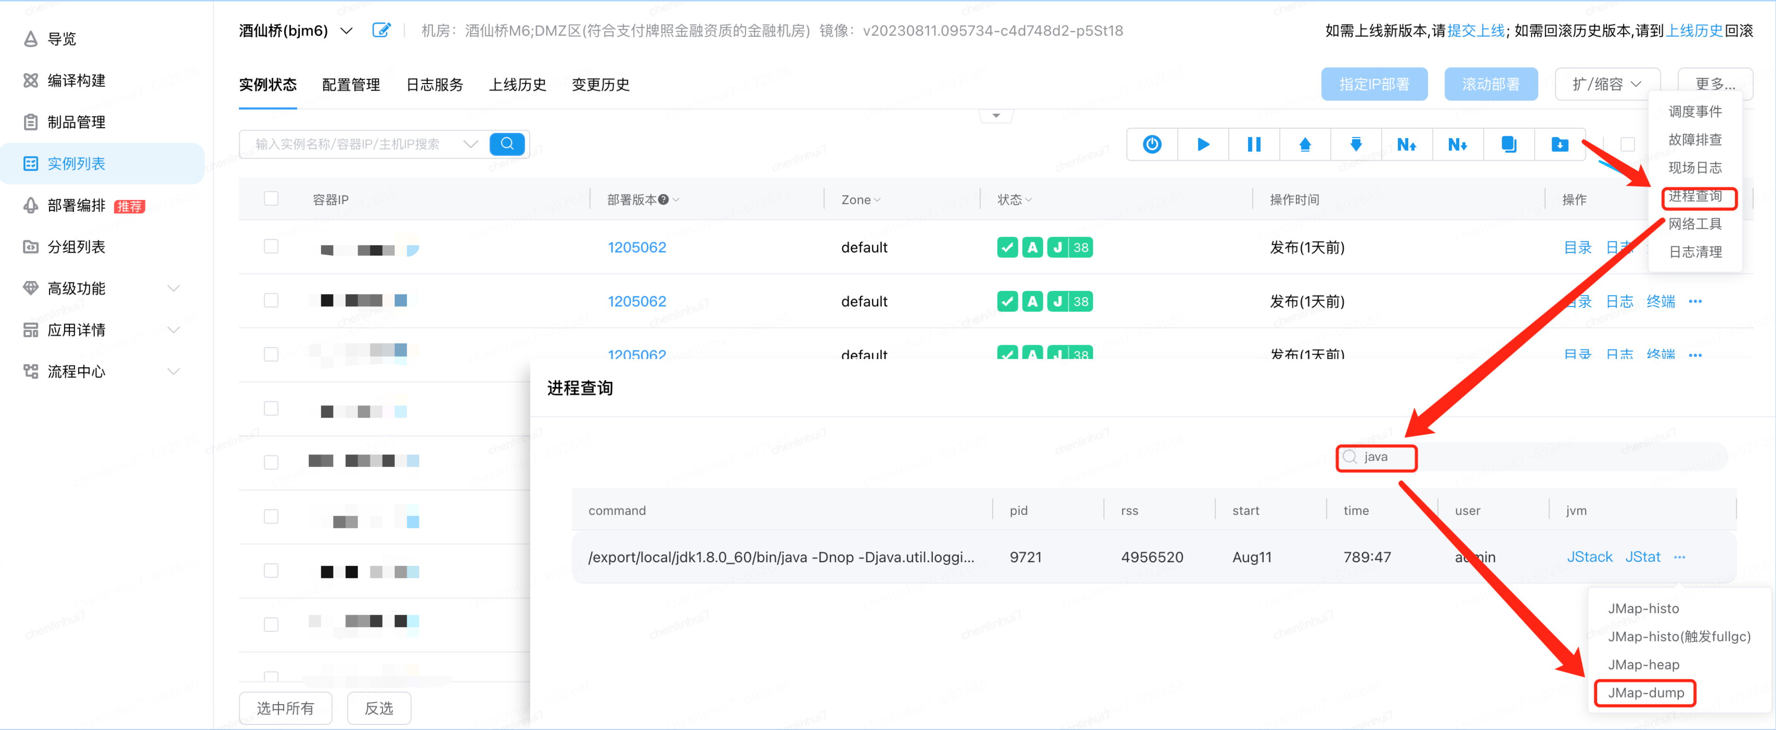The height and width of the screenshot is (730, 1776).
Task: Check the fifth instance row checkbox
Action: (271, 462)
